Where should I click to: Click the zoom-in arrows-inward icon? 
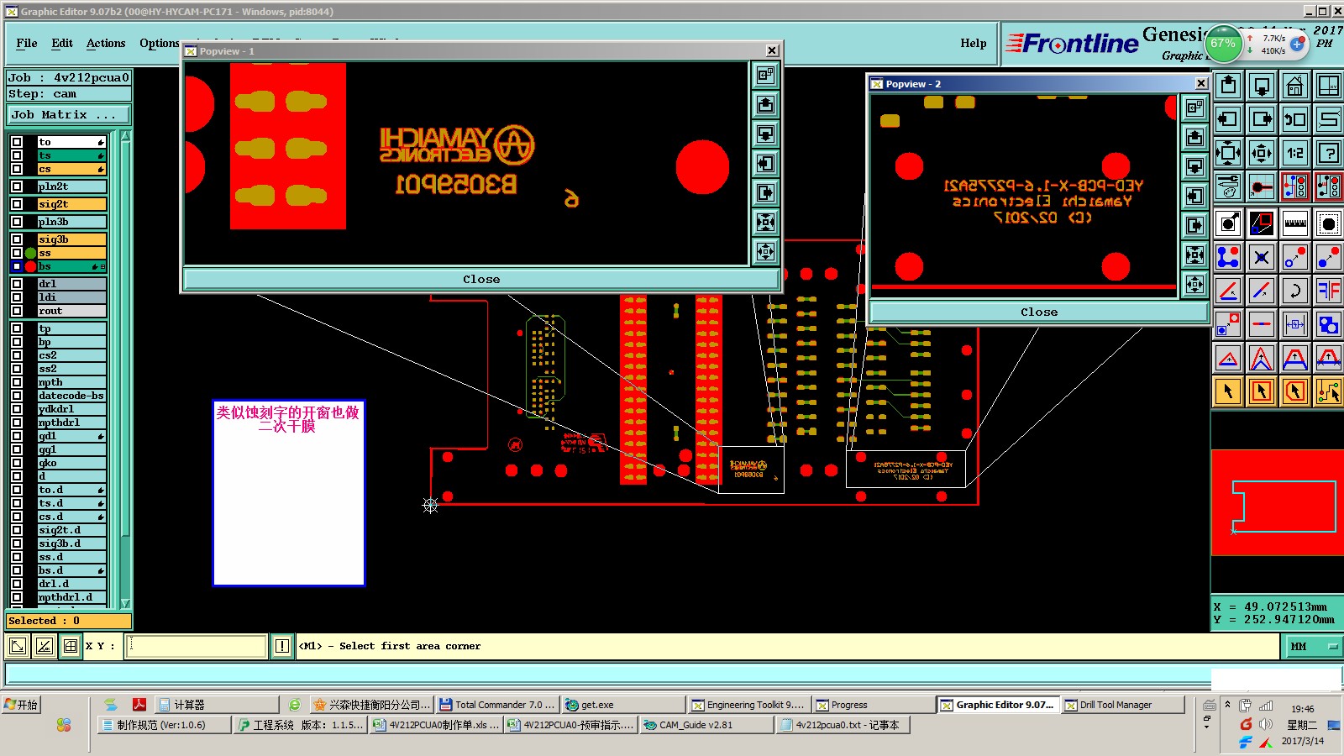pos(1228,153)
